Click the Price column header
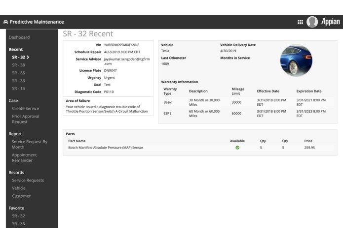The width and height of the screenshot is (343, 243). tap(308, 141)
